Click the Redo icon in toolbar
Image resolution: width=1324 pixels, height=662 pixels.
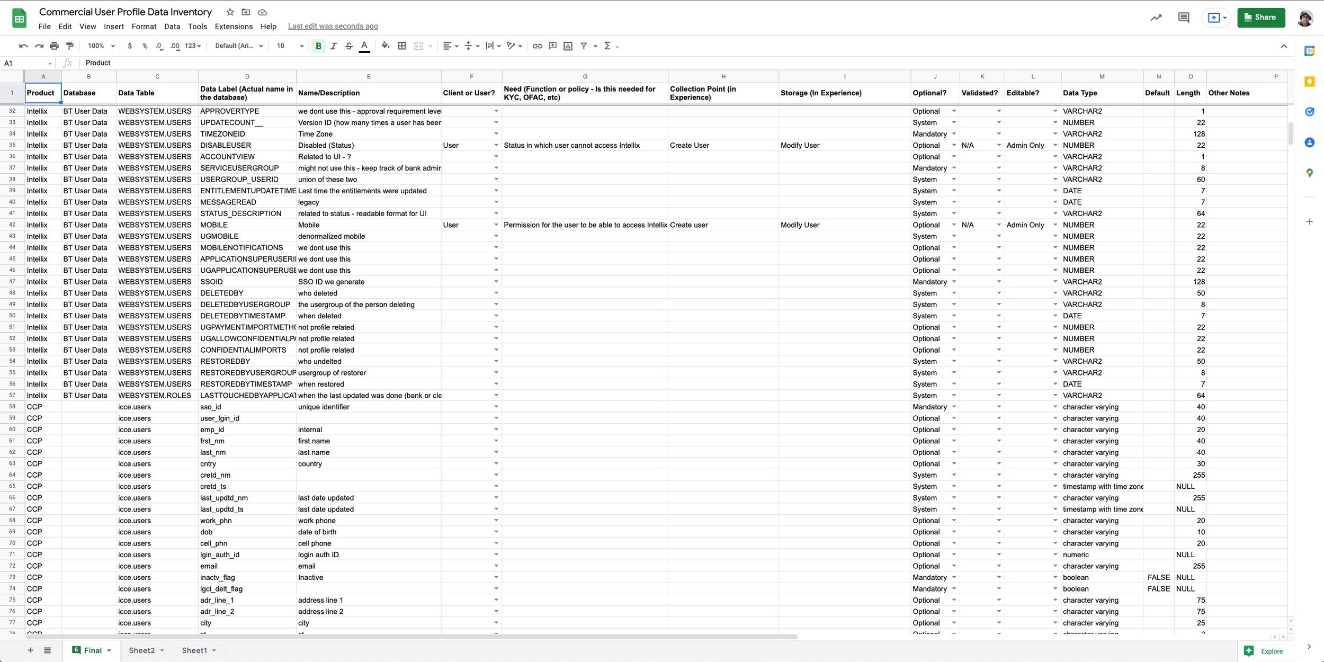tap(39, 46)
